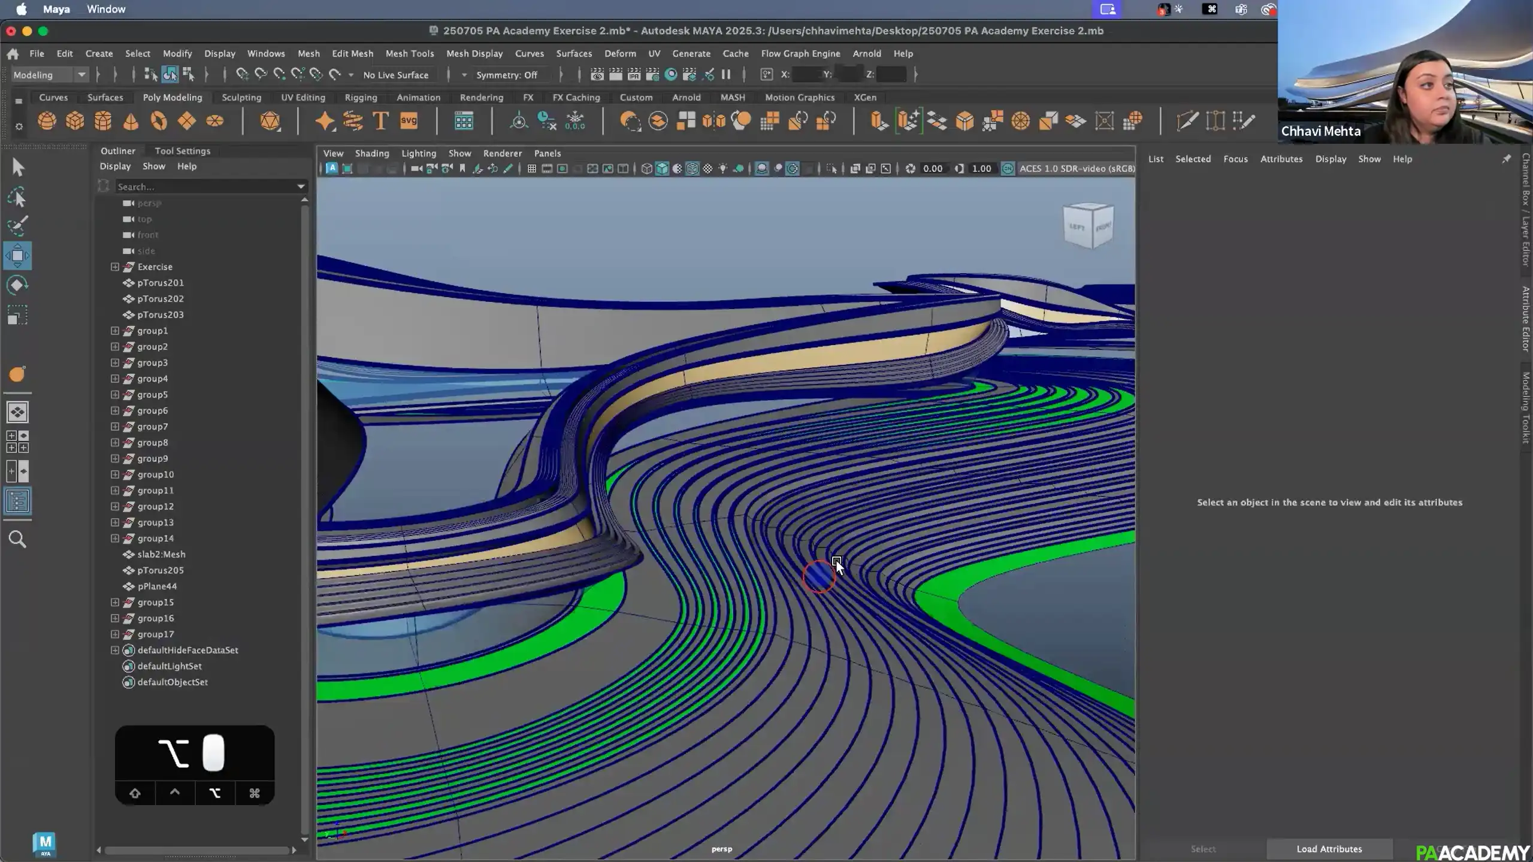The height and width of the screenshot is (862, 1533).
Task: Select the Move tool in the toolbox
Action: [x=17, y=256]
